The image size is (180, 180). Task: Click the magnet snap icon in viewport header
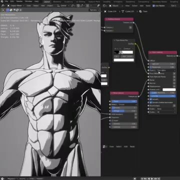pos(78,5)
